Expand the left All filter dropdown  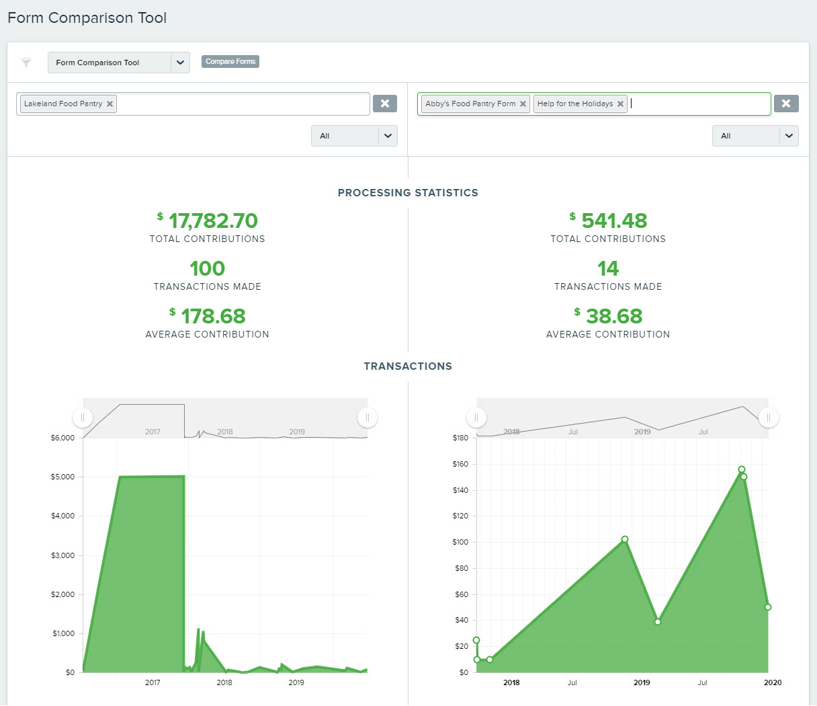(354, 136)
